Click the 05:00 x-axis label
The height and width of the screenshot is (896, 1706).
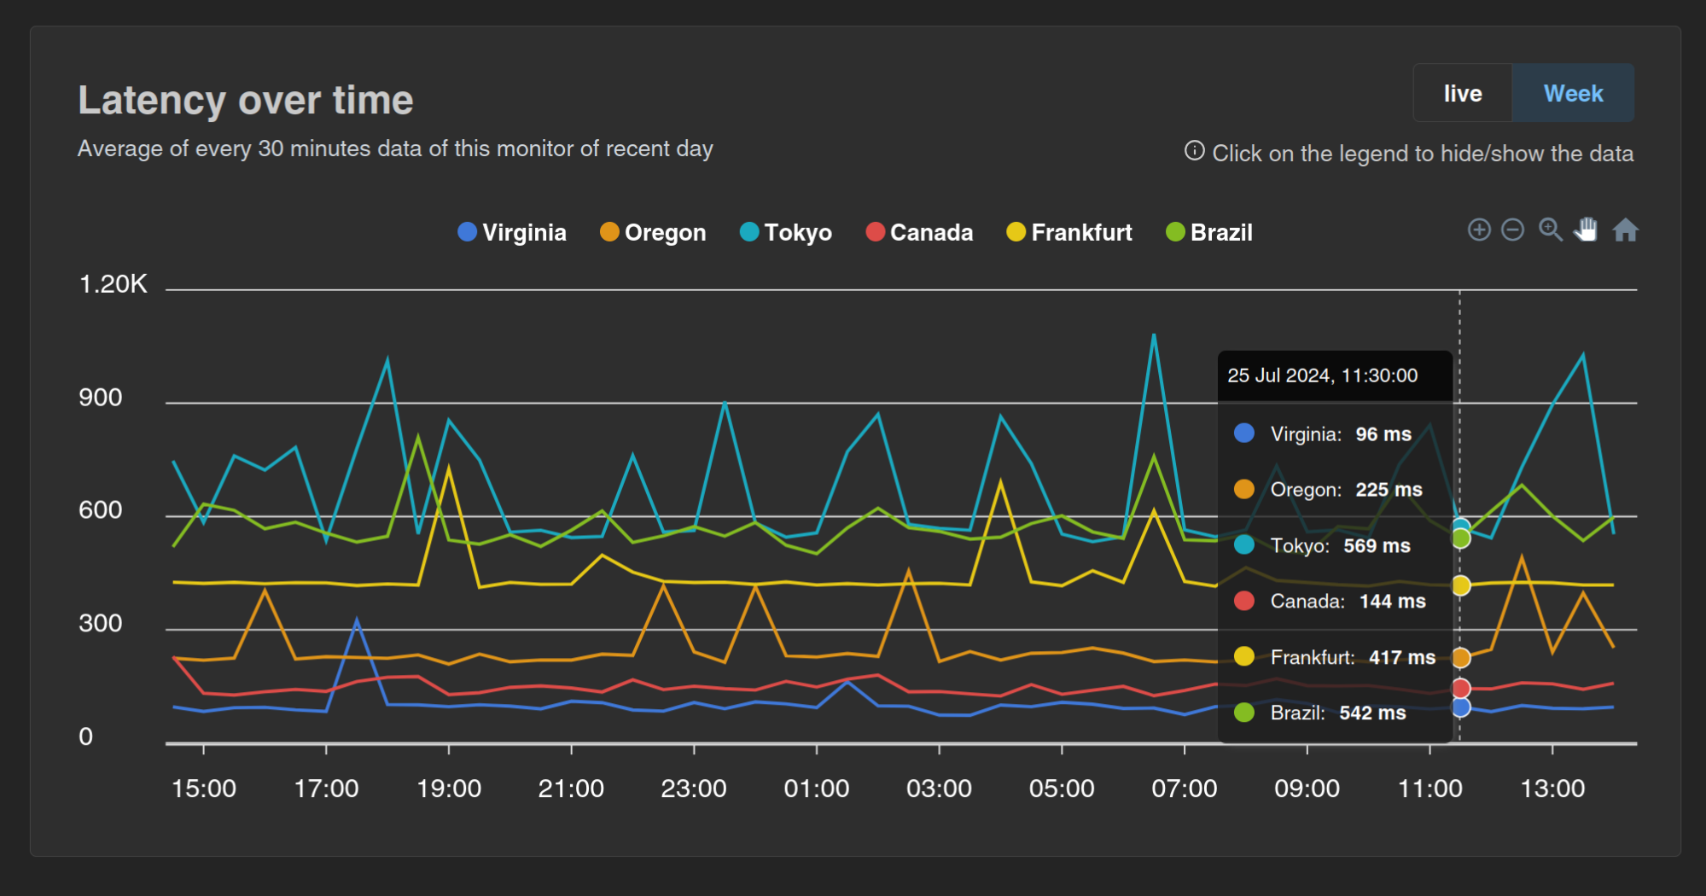coord(1062,788)
